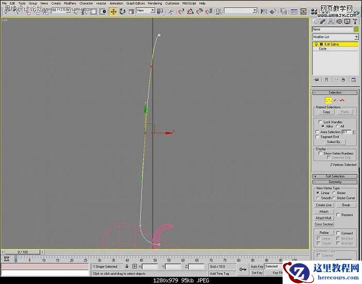Select Bezier new vertex type
362x284 pixels.
(335, 193)
